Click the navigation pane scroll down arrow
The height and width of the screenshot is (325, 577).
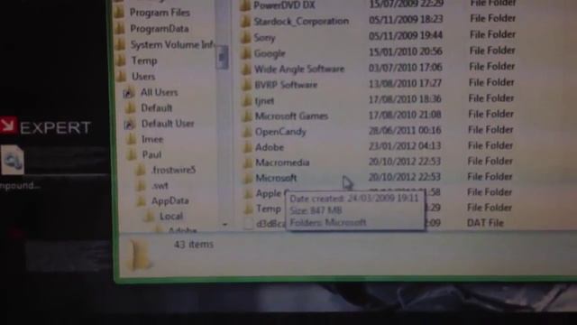pos(224,225)
